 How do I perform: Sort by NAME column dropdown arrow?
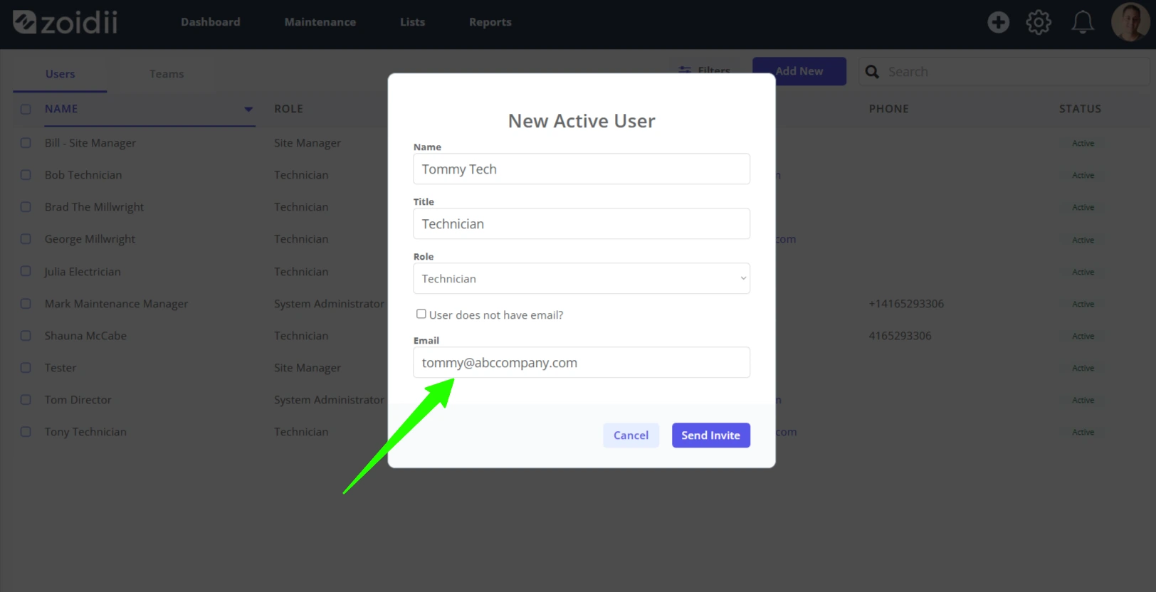248,110
